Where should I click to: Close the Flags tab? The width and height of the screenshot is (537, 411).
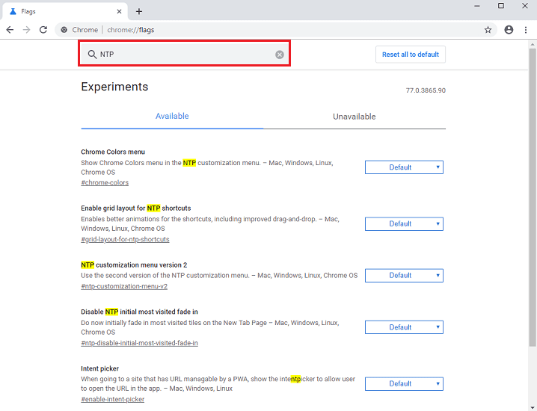(119, 12)
